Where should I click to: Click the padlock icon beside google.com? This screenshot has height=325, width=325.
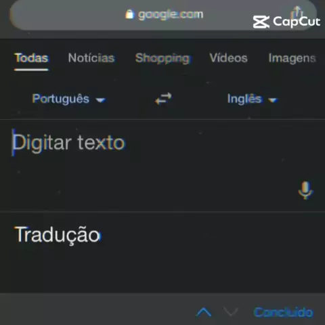pyautogui.click(x=129, y=14)
